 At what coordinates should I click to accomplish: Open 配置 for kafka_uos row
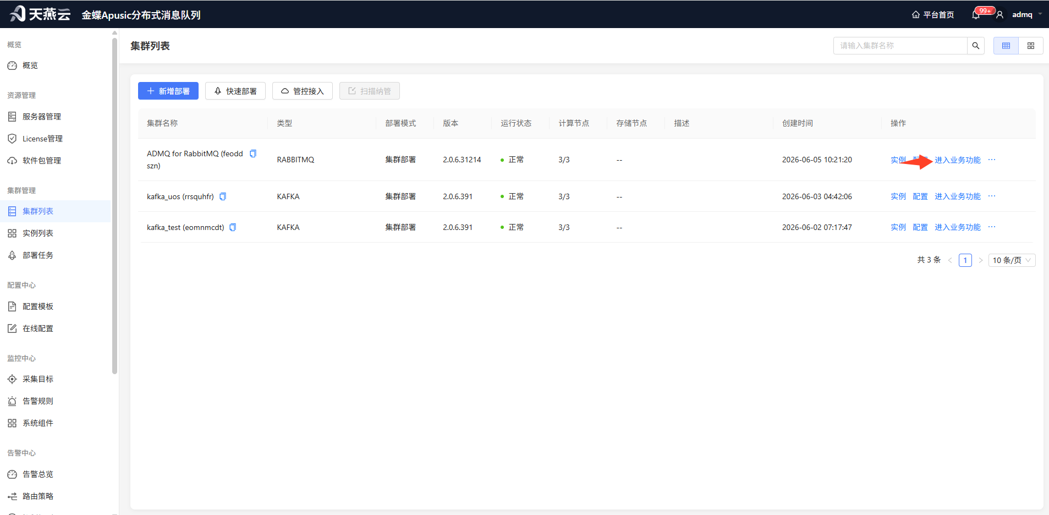pos(920,196)
